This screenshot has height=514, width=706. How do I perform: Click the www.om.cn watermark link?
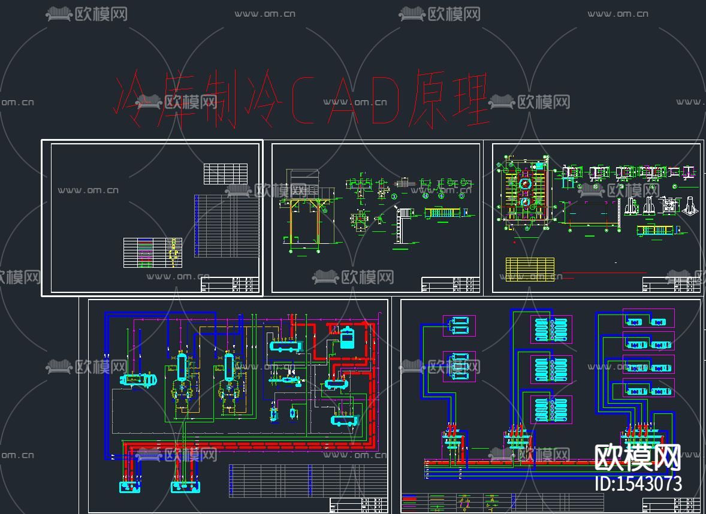tap(266, 12)
